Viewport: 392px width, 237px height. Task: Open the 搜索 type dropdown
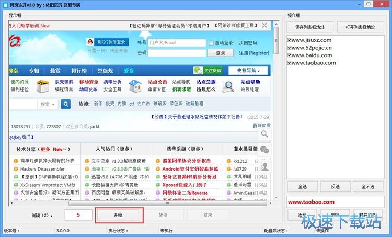pyautogui.click(x=48, y=104)
